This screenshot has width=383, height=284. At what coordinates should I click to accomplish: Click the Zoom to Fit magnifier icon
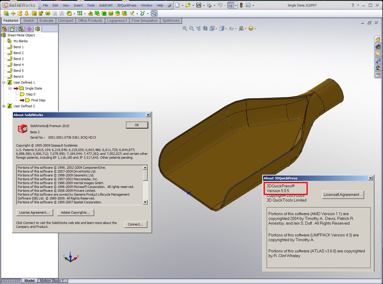tap(185, 28)
